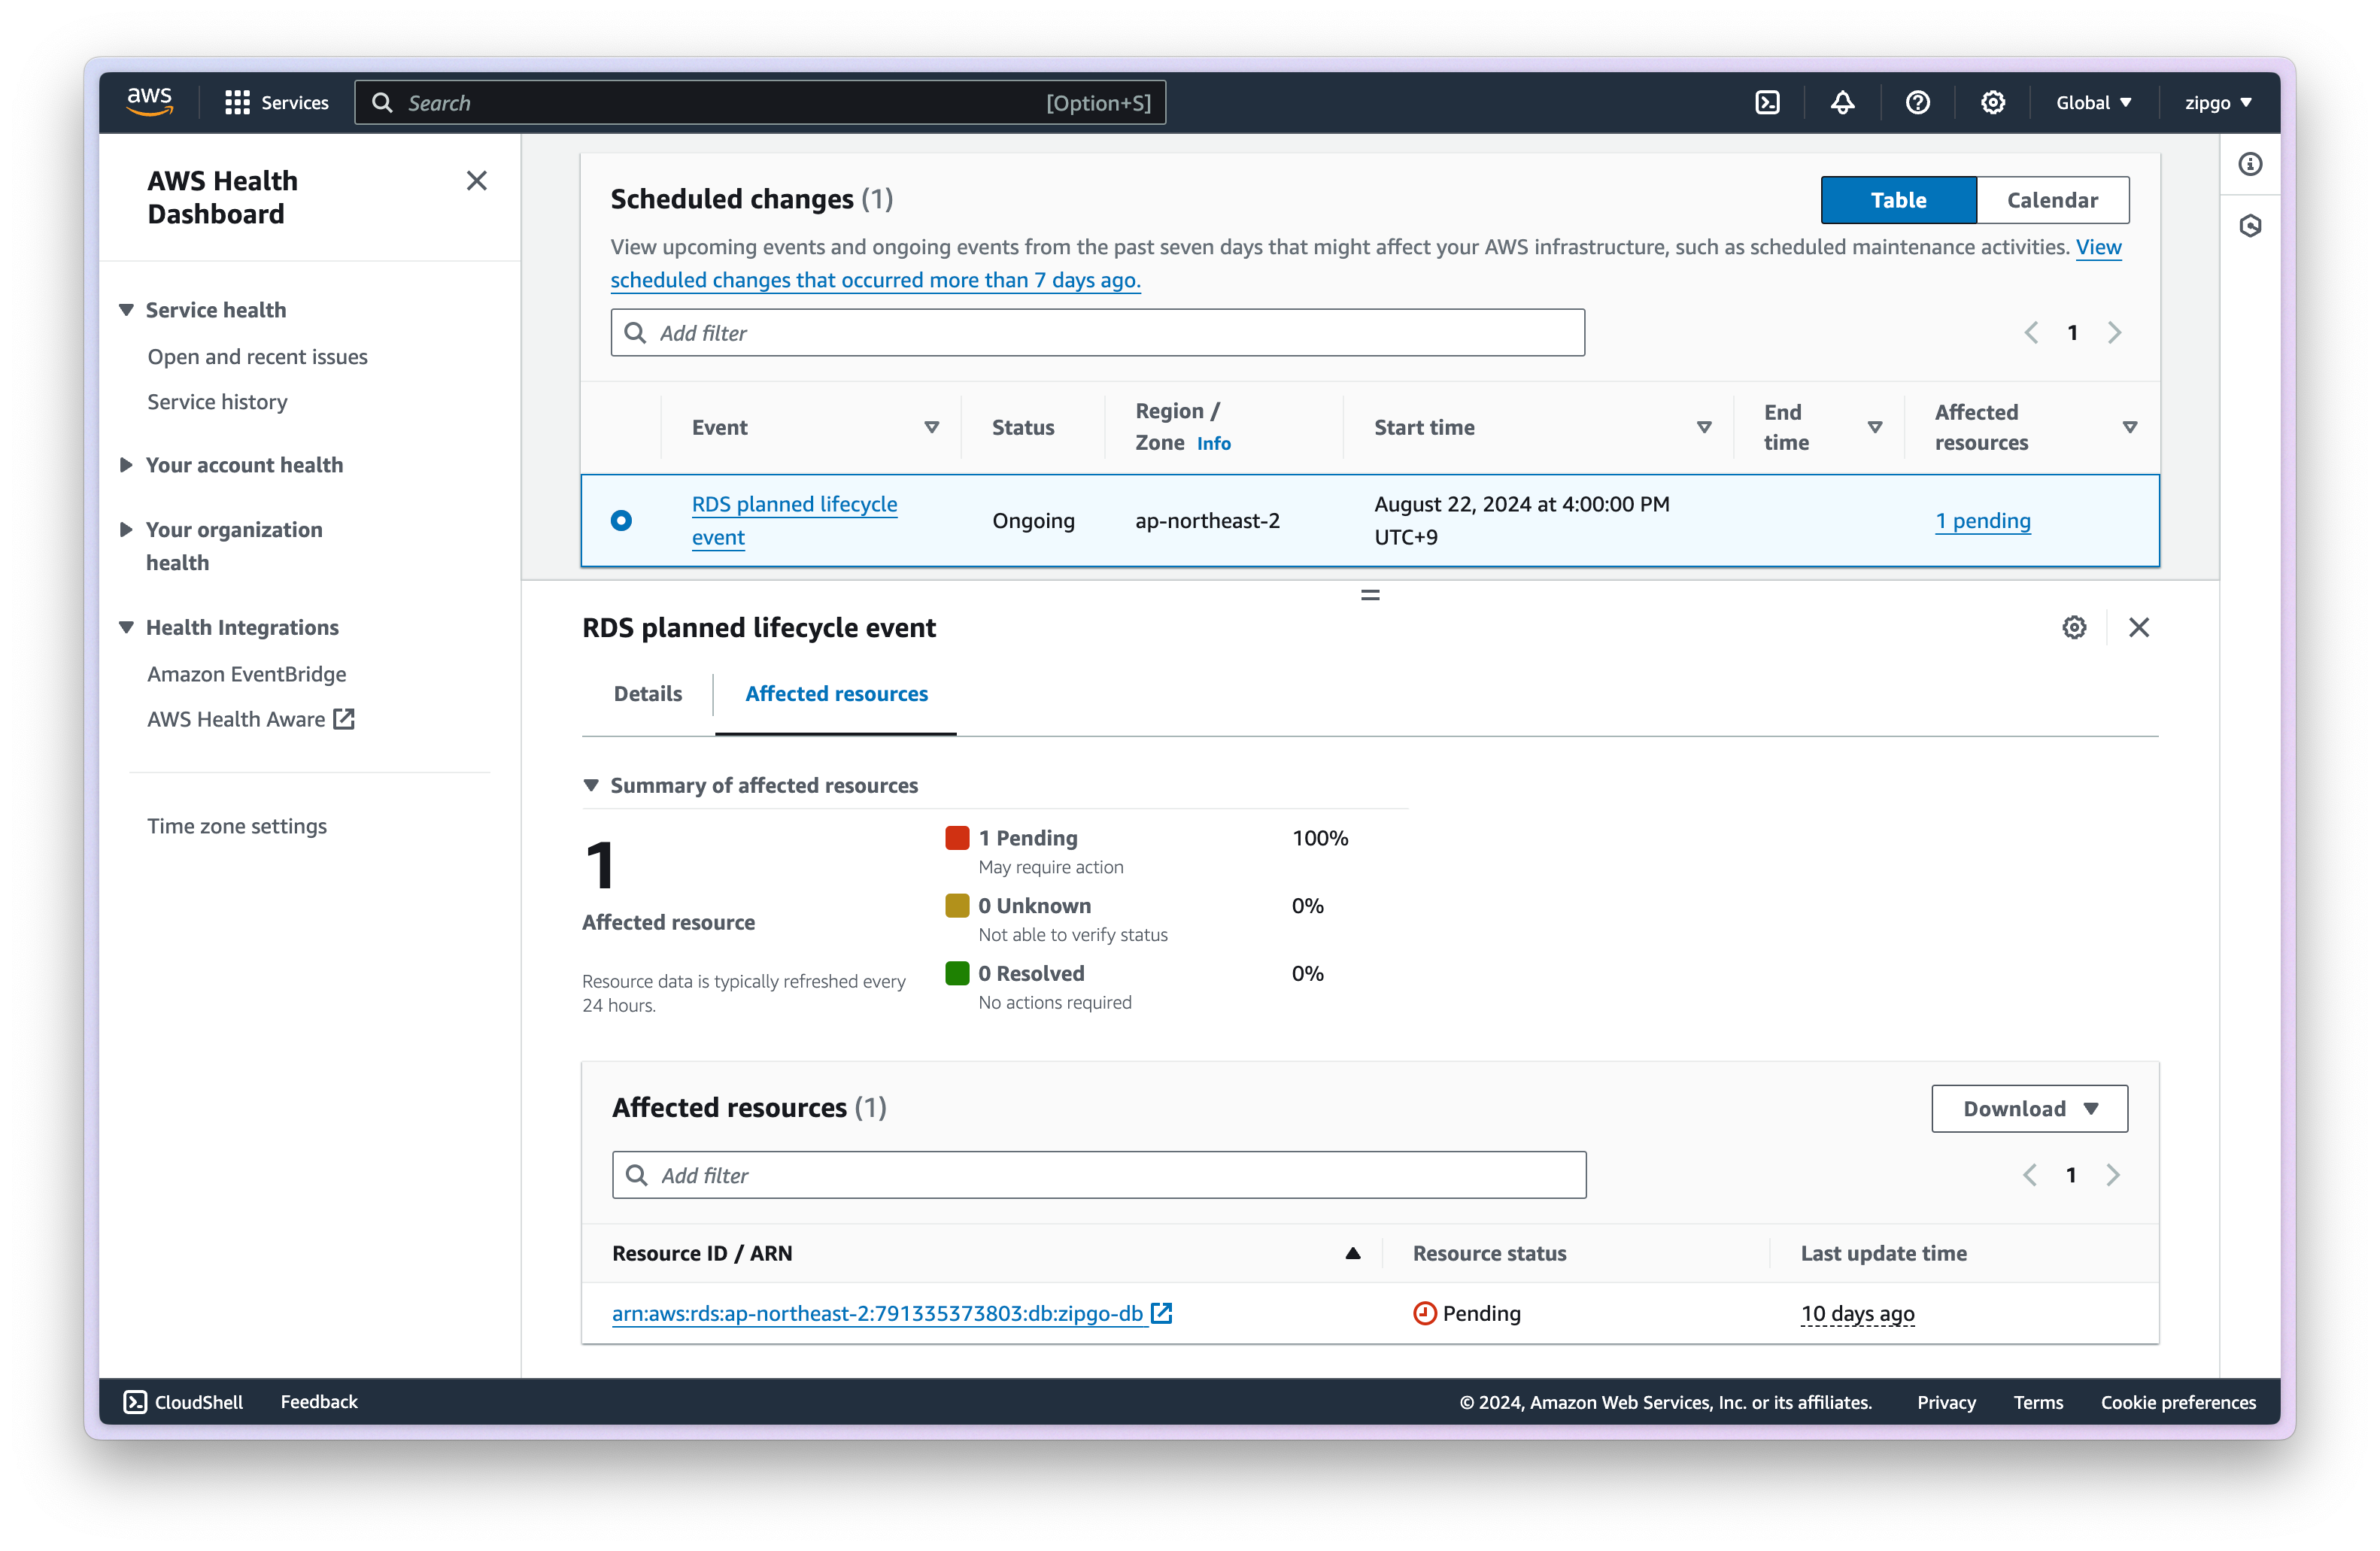Open the Download dropdown
Image resolution: width=2380 pixels, height=1551 pixels.
click(x=2029, y=1108)
